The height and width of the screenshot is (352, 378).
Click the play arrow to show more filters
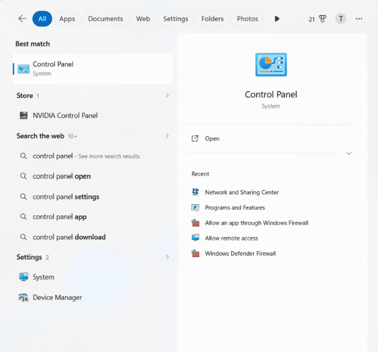(x=277, y=19)
